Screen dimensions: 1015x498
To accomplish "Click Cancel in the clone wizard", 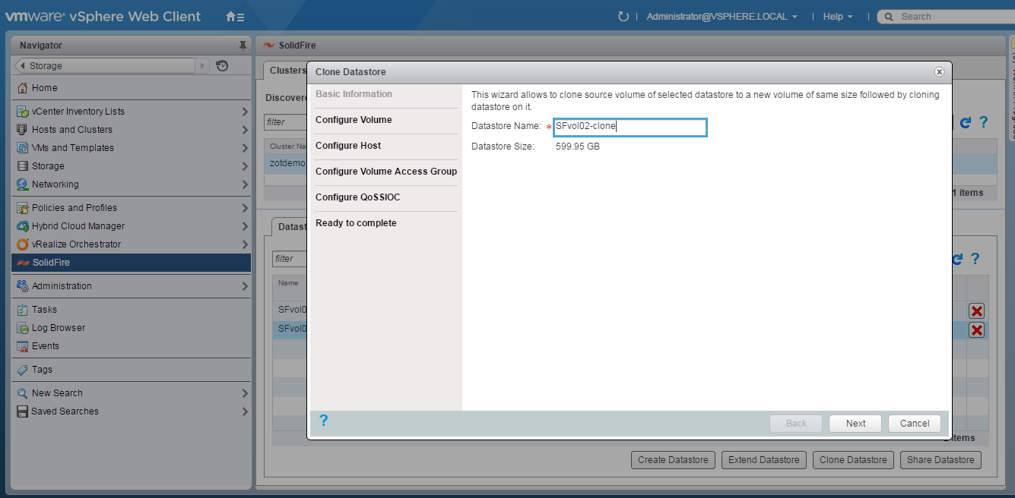I will tap(915, 424).
